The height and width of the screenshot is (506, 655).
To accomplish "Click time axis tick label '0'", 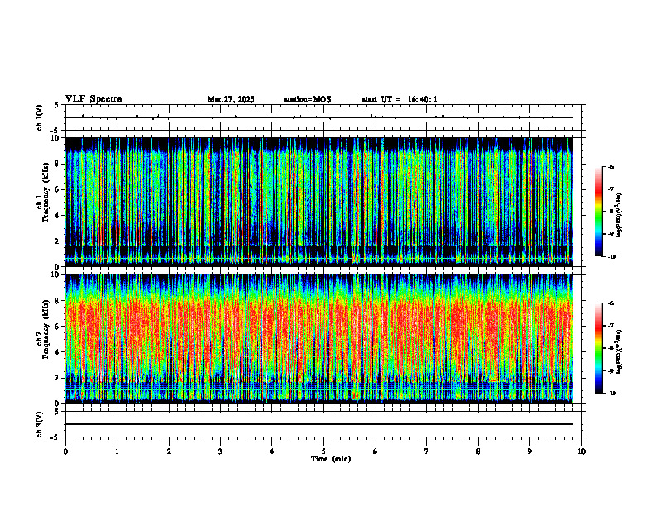I will (x=65, y=451).
